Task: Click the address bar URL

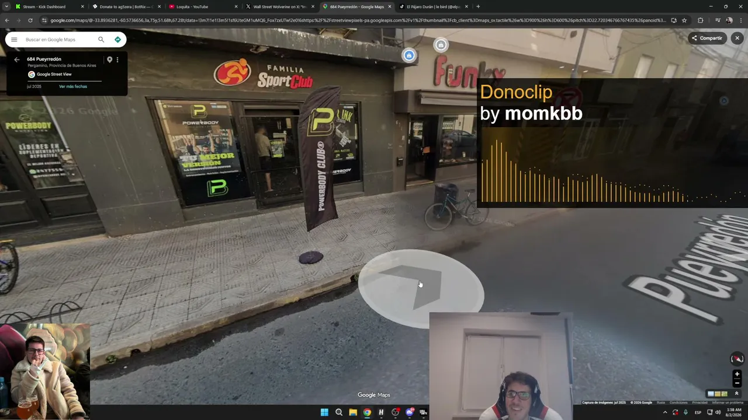Action: (358, 20)
